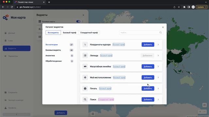209x117 pixels.
Task: Add the Печать widget
Action: click(148, 88)
